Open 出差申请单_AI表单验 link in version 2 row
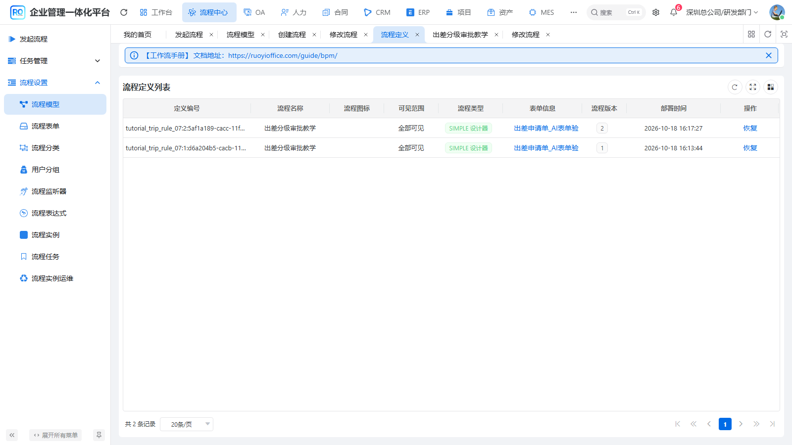Viewport: 792px width, 445px height. tap(546, 128)
